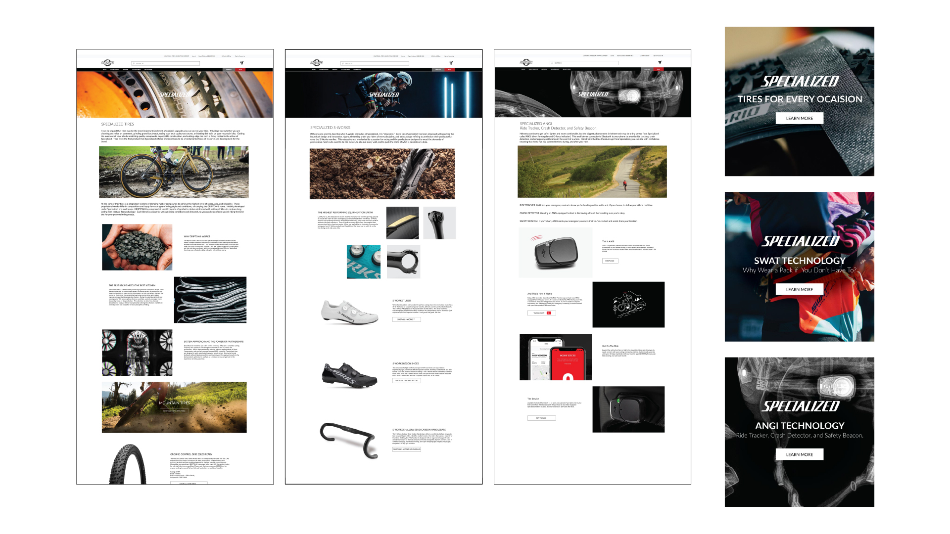Click the Journal link on the ANGi page
The width and height of the screenshot is (950, 534).
(x=612, y=55)
